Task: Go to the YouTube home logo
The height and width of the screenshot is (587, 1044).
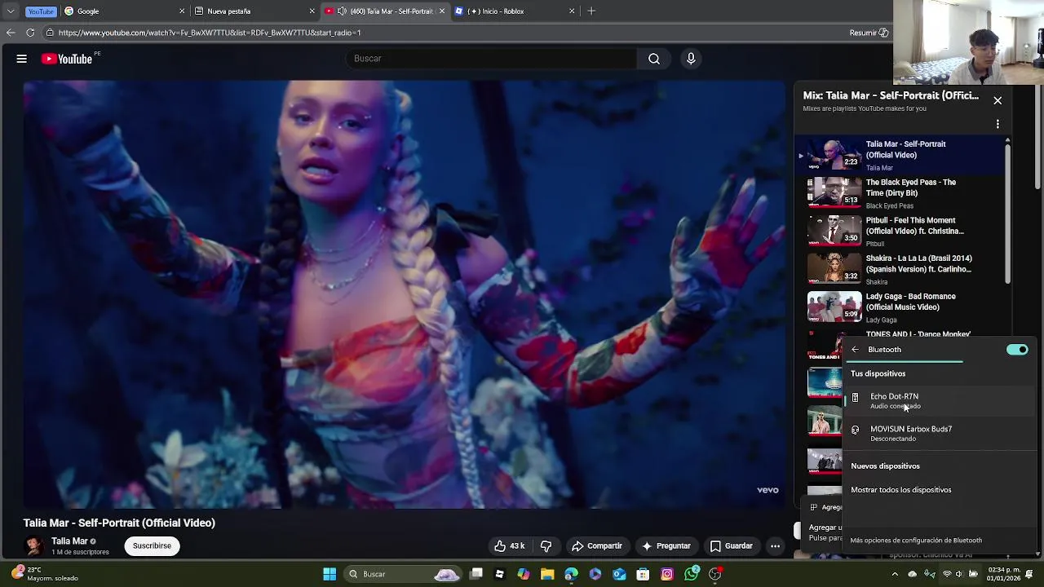Action: click(67, 59)
